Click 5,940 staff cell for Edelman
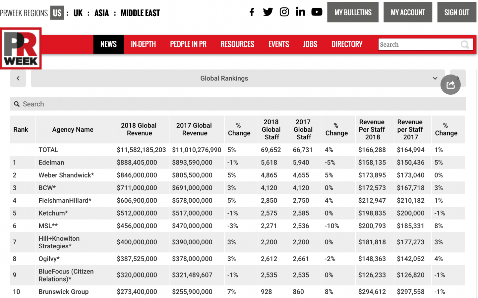Screen dimensions: 478x298 [301, 163]
